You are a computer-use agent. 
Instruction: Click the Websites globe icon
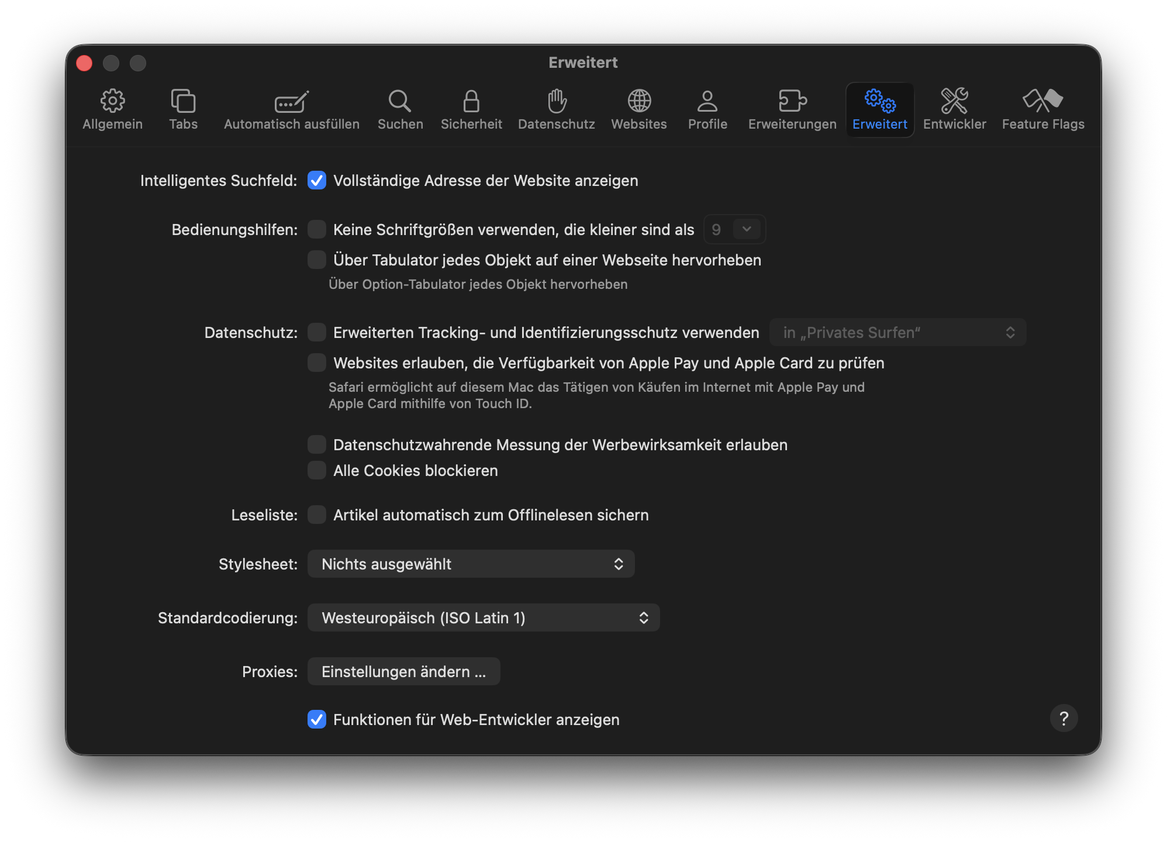[639, 102]
